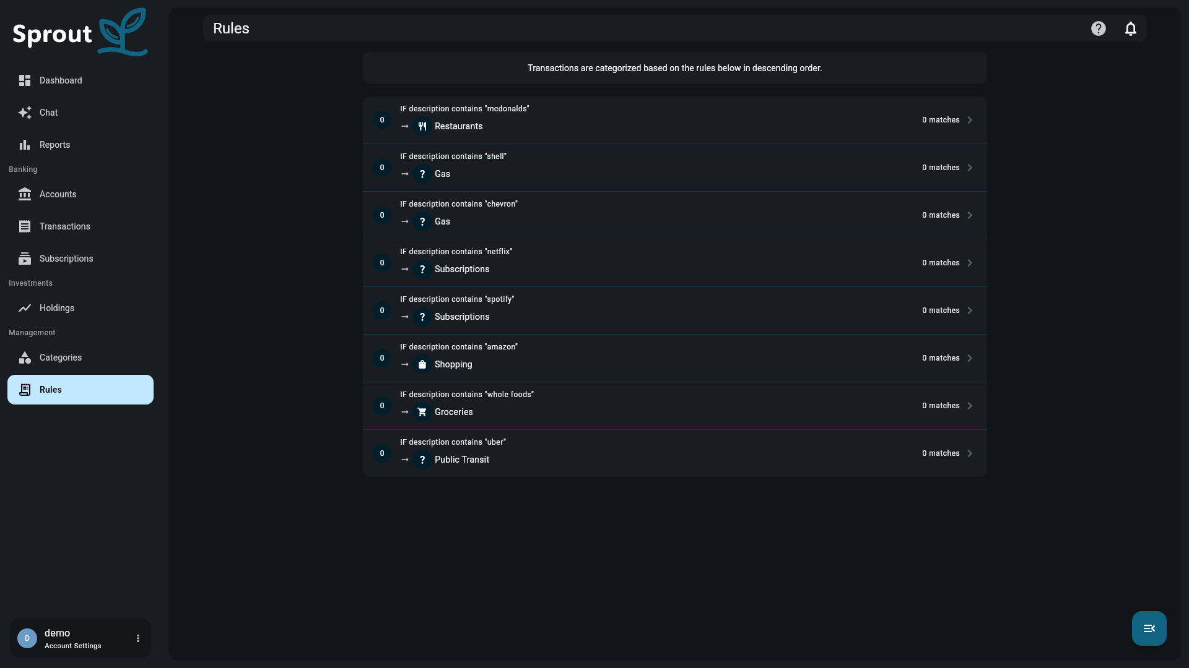1189x668 pixels.
Task: Expand the shell rule chevron
Action: pyautogui.click(x=970, y=168)
